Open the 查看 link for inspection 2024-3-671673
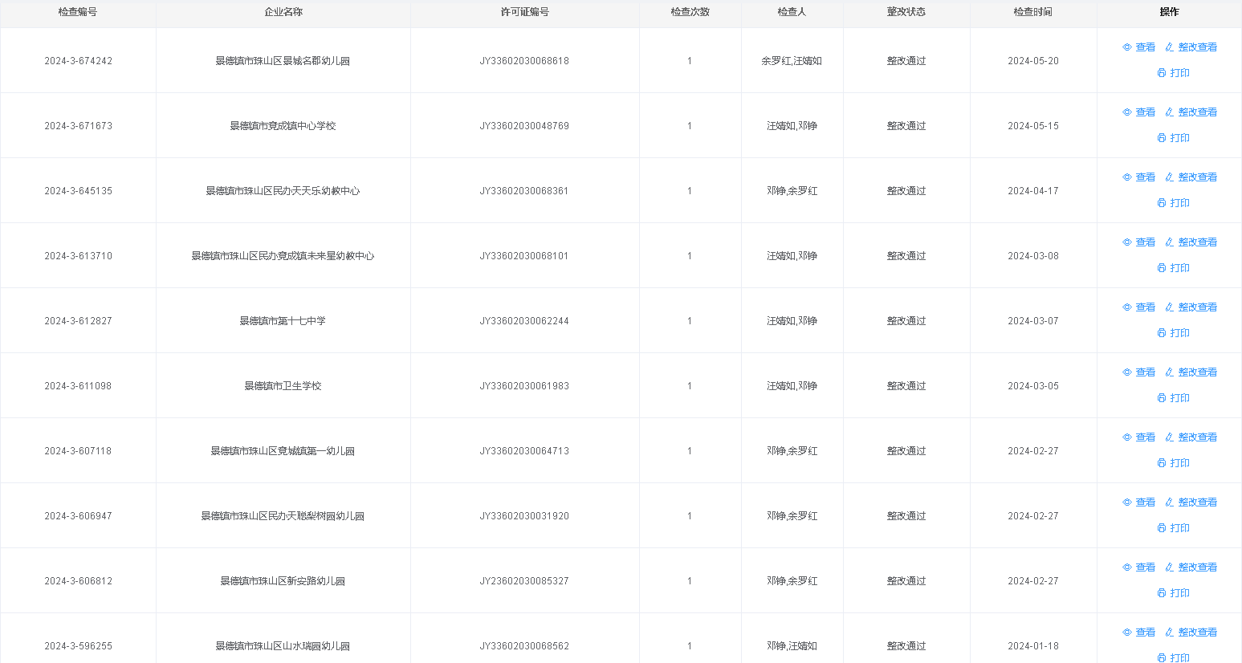 click(x=1145, y=112)
